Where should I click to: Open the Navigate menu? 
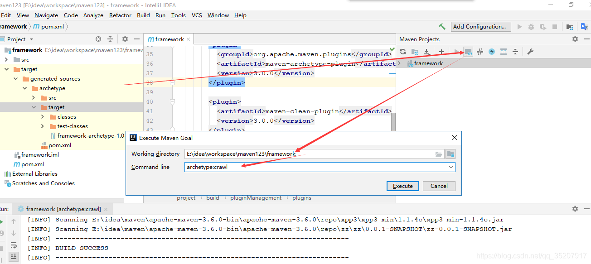(x=46, y=15)
